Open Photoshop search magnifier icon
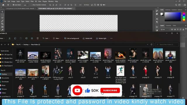Image resolution: width=187 pixels, height=105 pixels. [176, 5]
